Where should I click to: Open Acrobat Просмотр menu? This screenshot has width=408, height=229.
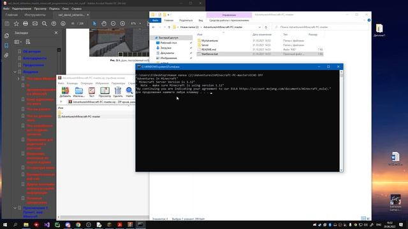coord(40,8)
